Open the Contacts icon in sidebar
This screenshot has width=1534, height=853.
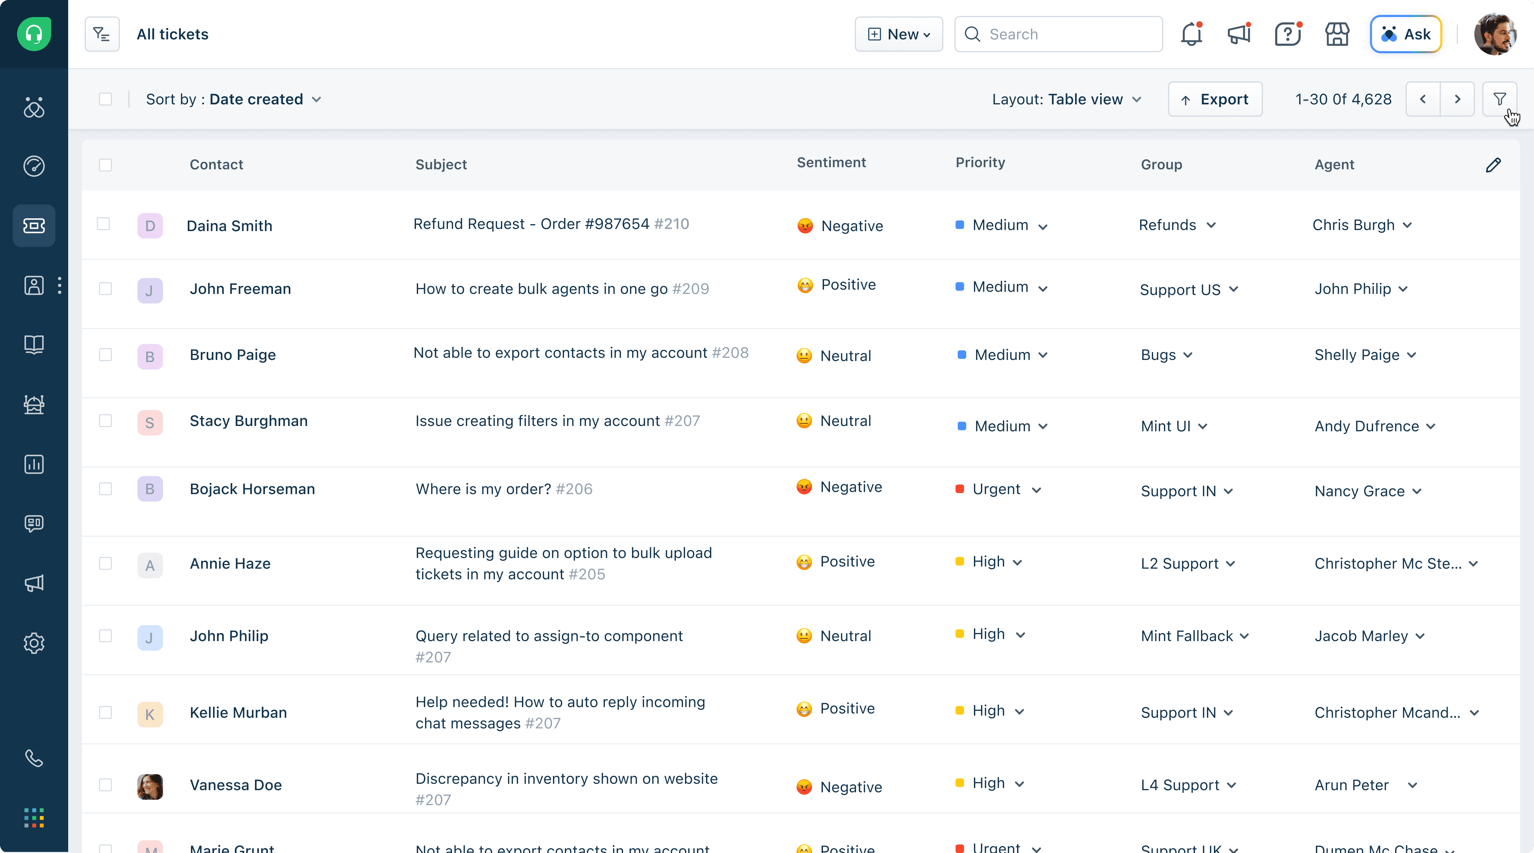(34, 286)
